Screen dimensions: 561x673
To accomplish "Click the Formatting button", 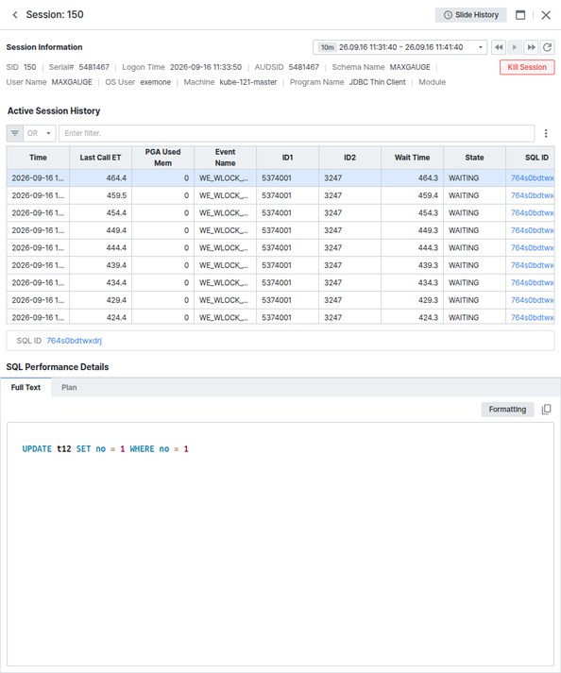I will (x=507, y=410).
